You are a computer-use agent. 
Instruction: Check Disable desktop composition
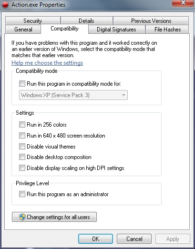click(x=22, y=157)
